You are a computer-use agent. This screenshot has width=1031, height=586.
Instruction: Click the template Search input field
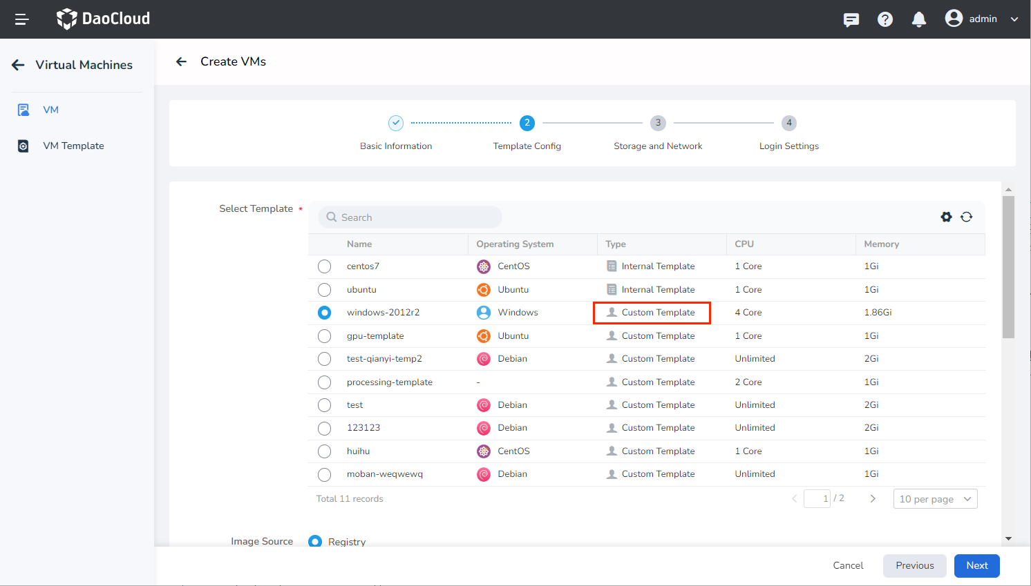409,217
